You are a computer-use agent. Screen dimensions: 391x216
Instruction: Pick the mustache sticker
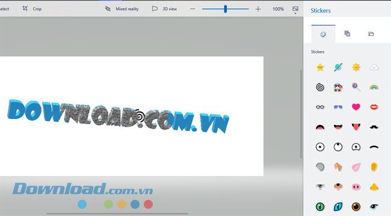pyautogui.click(x=374, y=127)
